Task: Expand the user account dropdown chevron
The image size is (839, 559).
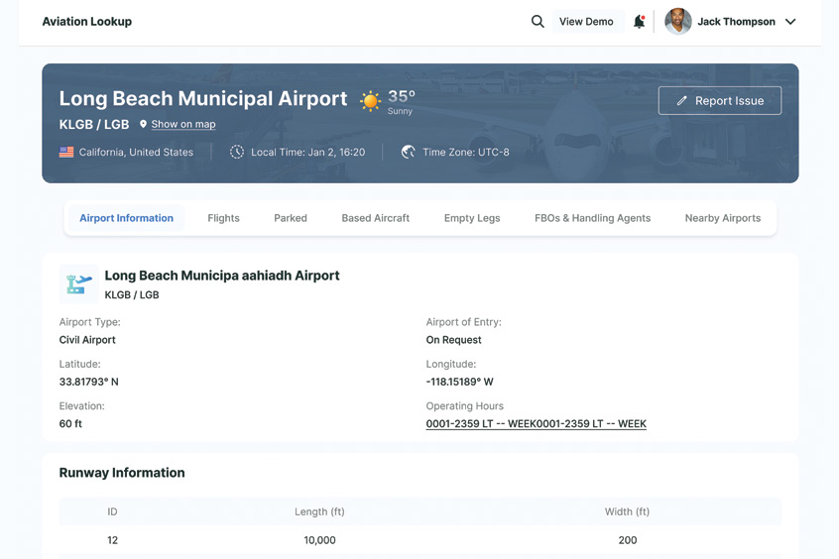Action: 790,22
